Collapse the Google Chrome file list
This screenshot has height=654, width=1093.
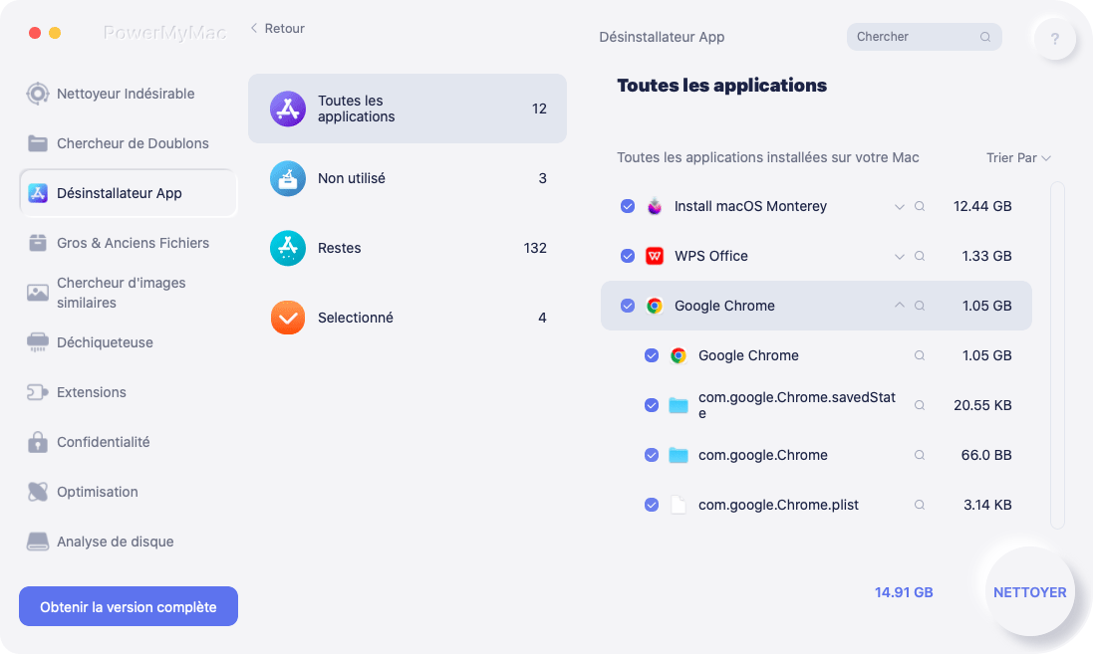pyautogui.click(x=900, y=306)
